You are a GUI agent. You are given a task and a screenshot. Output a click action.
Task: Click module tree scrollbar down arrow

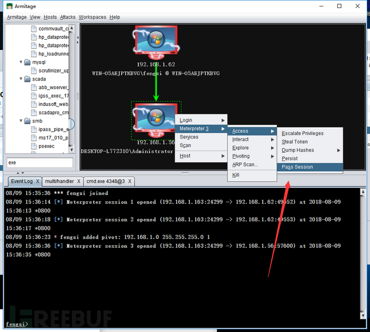(x=72, y=150)
